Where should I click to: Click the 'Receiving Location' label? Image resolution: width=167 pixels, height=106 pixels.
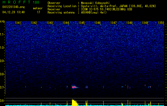[x=62, y=6]
